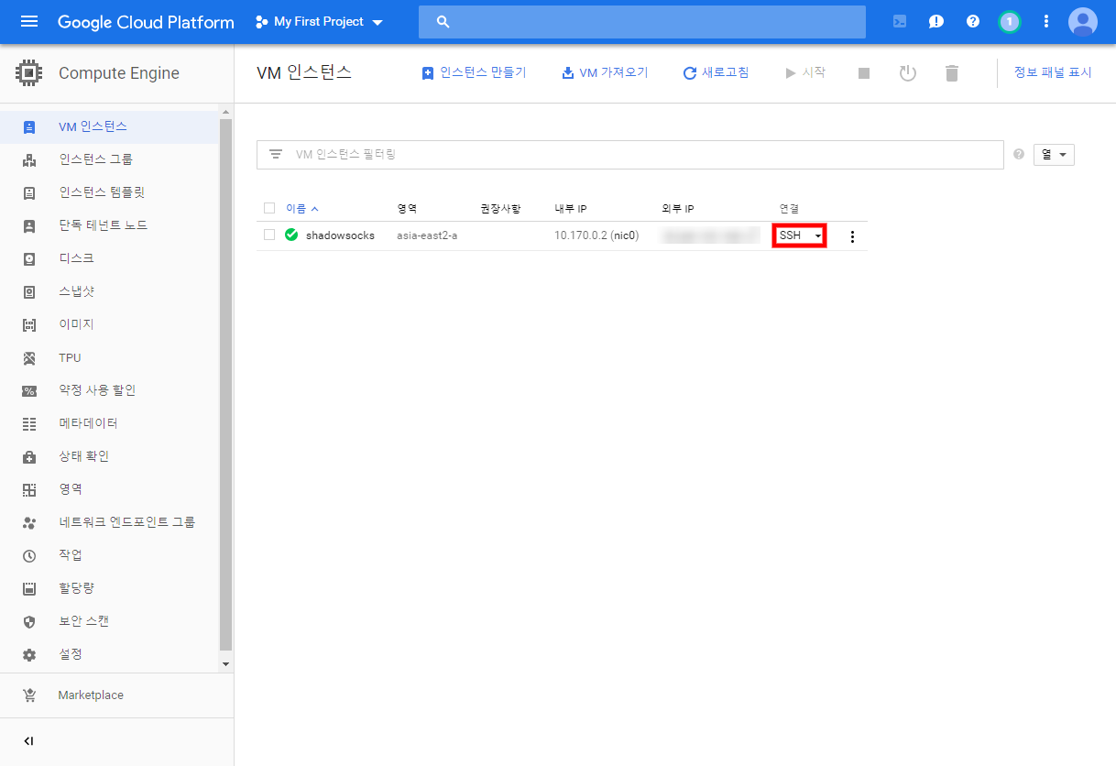
Task: Click the green running status icon for shadowsocks
Action: [291, 235]
